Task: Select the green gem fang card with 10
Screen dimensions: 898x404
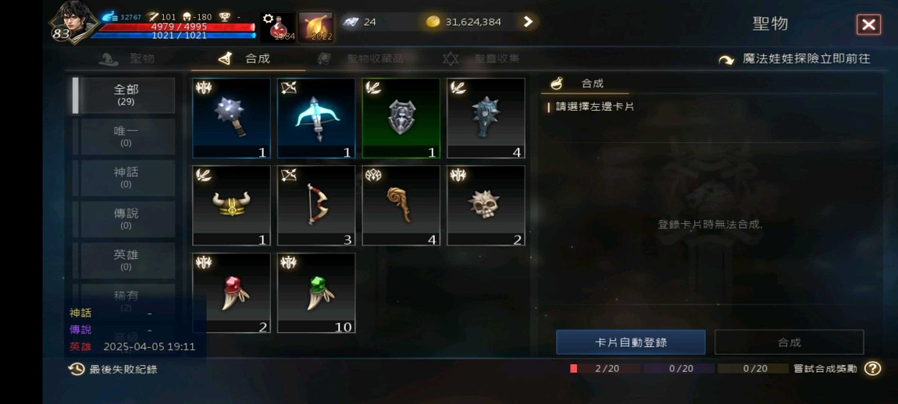Action: [x=316, y=293]
